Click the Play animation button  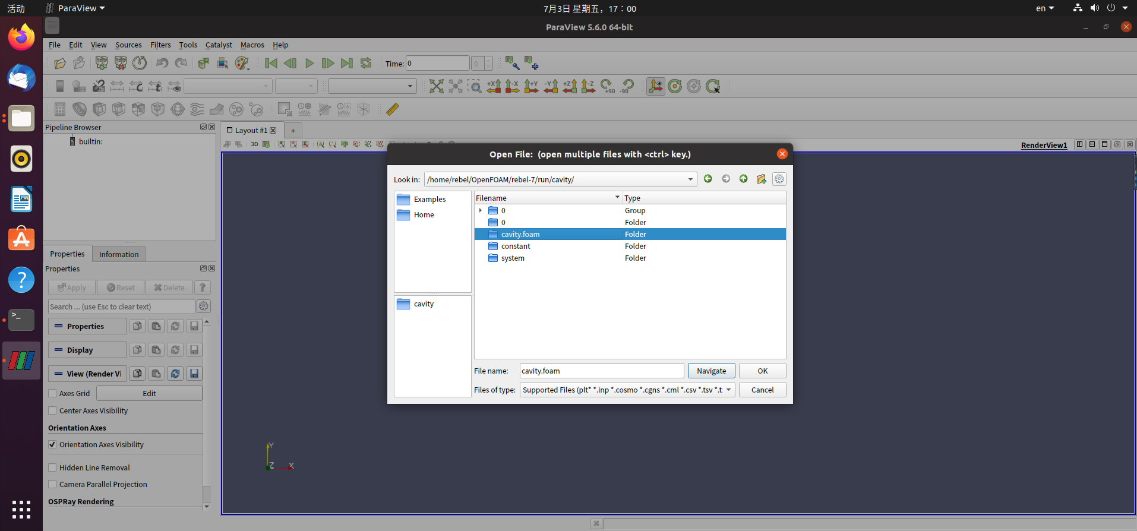click(x=309, y=64)
